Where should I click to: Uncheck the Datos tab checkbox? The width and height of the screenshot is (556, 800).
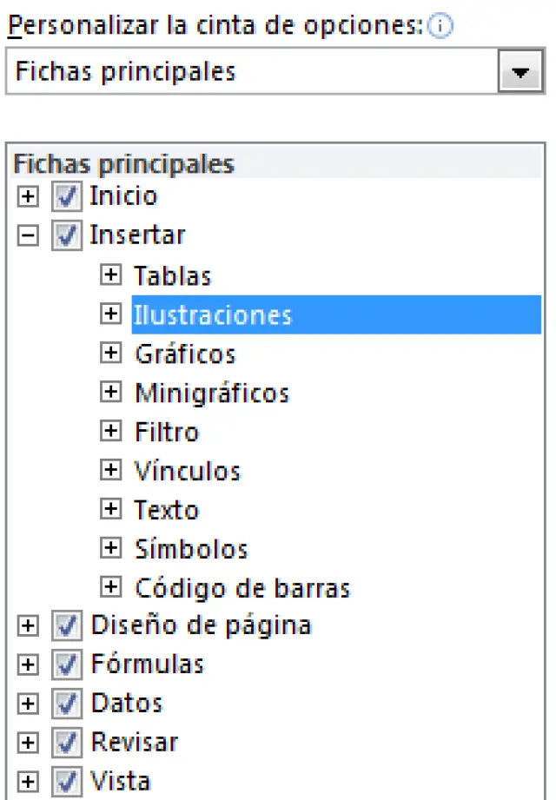(67, 704)
